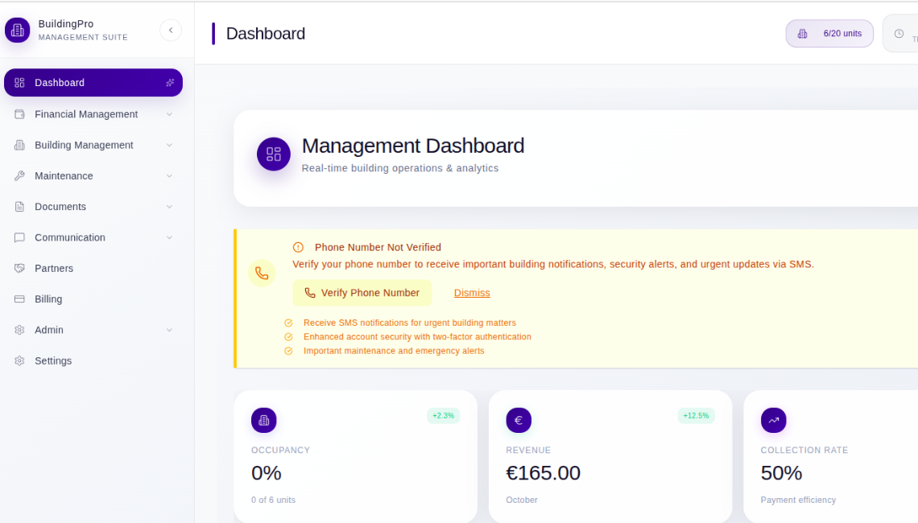The width and height of the screenshot is (918, 523).
Task: Expand the Financial Management section
Action: coord(169,113)
